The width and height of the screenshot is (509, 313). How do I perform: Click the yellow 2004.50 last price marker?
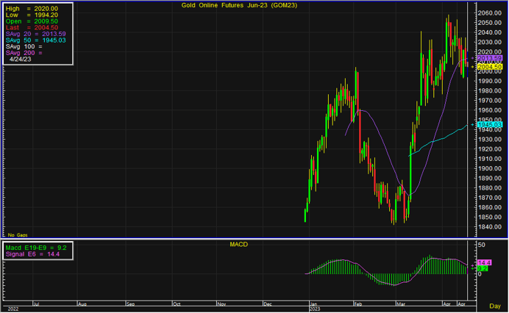coord(489,67)
